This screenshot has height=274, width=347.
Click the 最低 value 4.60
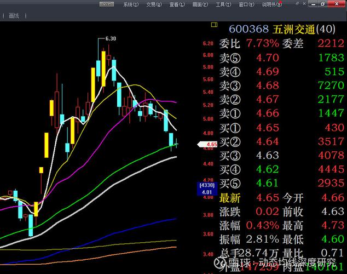[x=333, y=239]
